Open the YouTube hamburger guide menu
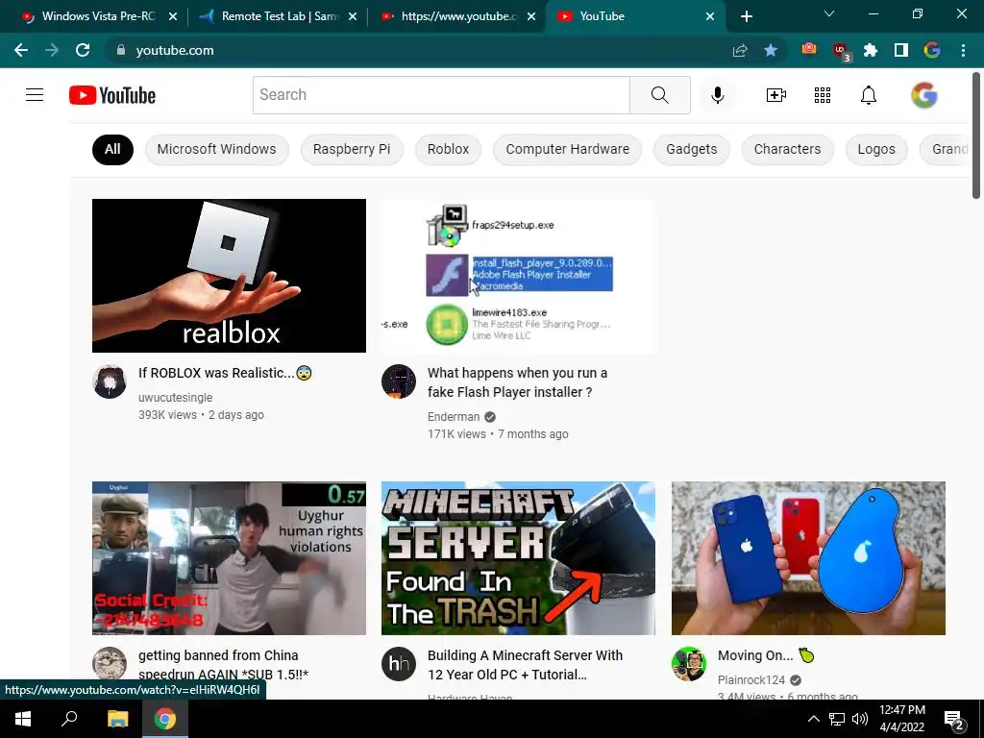The image size is (984, 738). 35,95
